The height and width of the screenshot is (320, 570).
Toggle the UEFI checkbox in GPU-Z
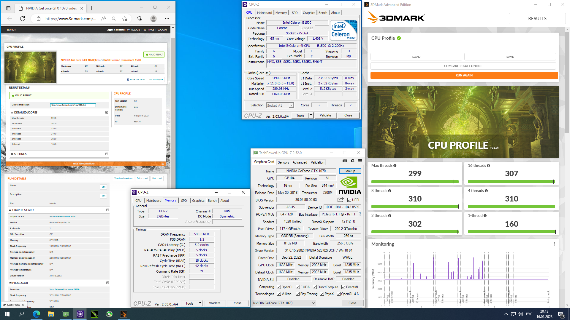(349, 200)
